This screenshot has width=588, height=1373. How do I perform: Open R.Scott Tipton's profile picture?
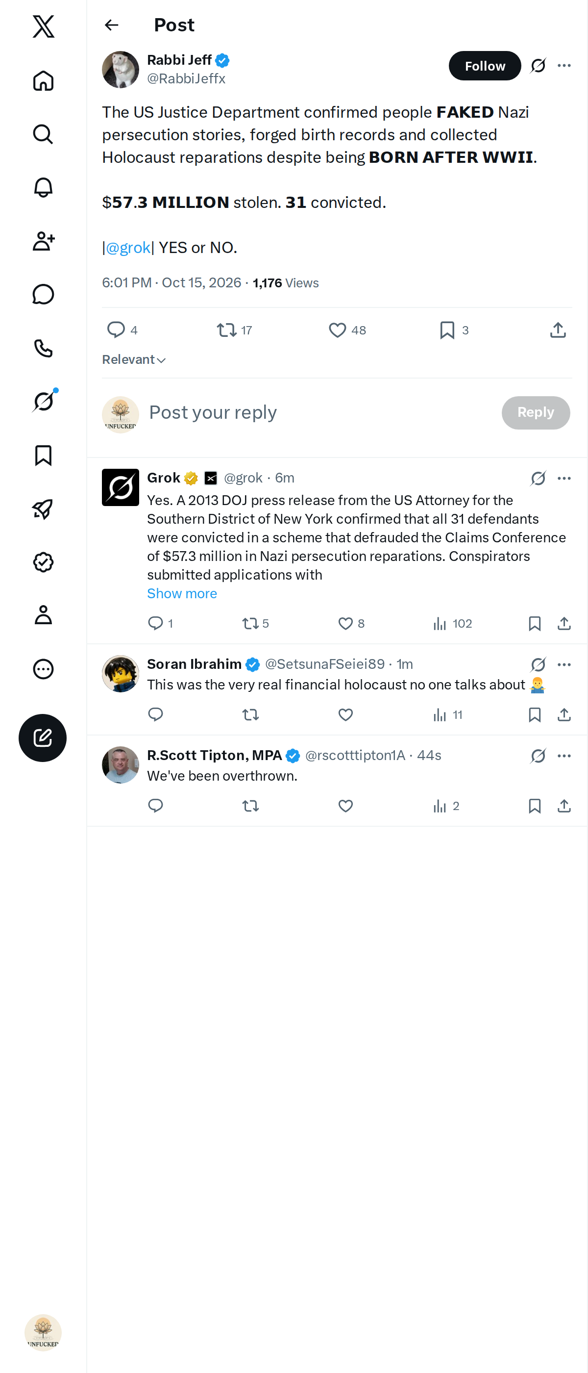[121, 764]
